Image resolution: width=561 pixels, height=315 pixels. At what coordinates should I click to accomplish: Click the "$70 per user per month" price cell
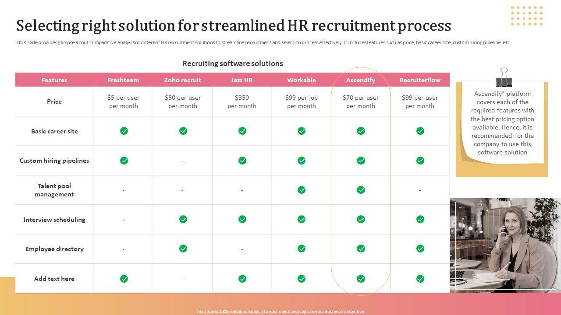tap(361, 102)
